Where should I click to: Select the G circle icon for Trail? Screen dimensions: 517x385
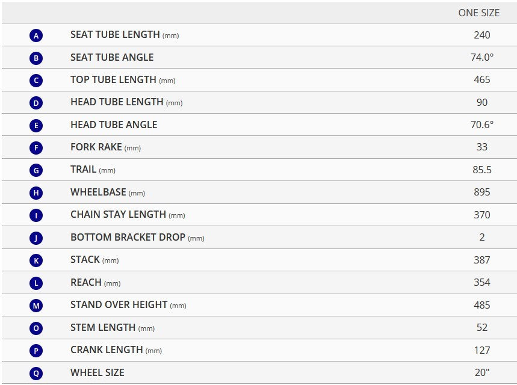click(36, 170)
